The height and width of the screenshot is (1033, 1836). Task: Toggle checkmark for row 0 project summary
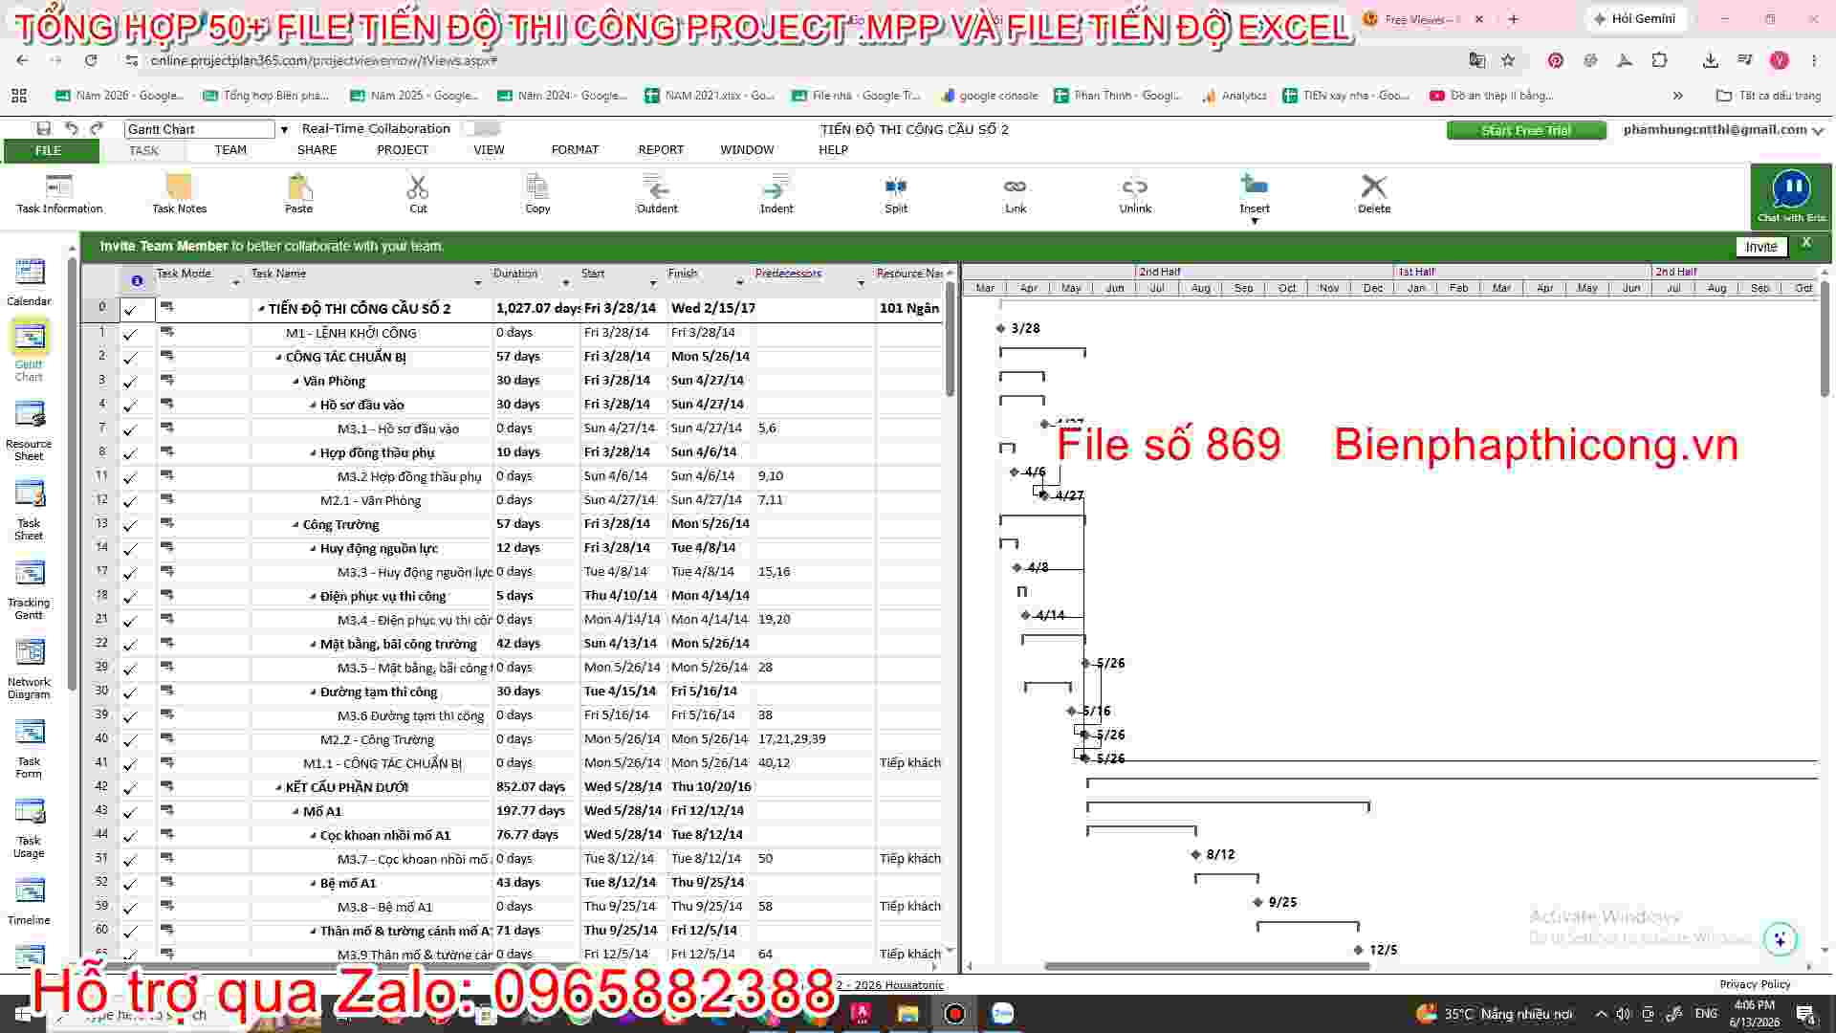click(x=131, y=309)
